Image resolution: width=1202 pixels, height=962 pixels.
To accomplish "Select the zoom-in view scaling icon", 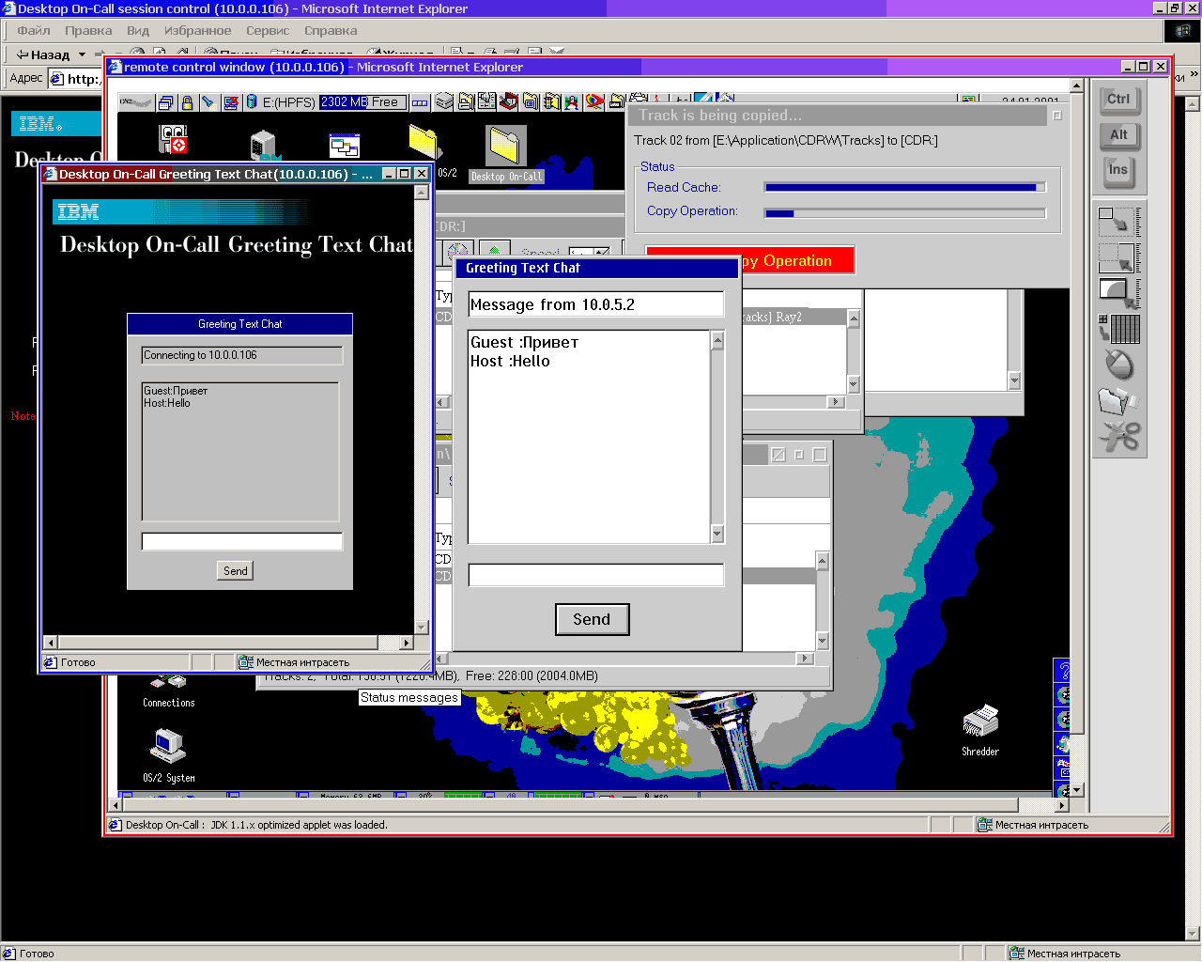I will coord(1119,257).
